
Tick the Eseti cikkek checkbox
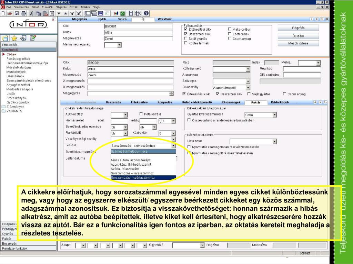pos(230,34)
